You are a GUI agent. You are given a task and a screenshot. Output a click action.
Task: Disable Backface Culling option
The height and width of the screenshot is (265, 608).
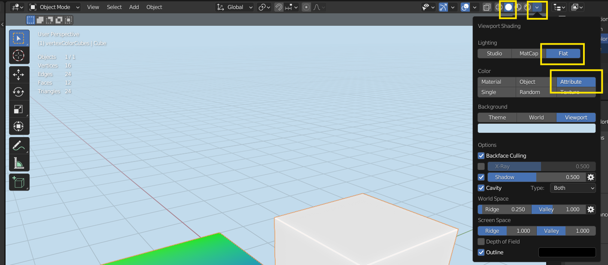(481, 155)
